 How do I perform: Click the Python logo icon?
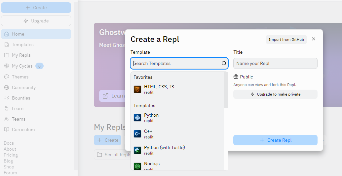(x=137, y=118)
